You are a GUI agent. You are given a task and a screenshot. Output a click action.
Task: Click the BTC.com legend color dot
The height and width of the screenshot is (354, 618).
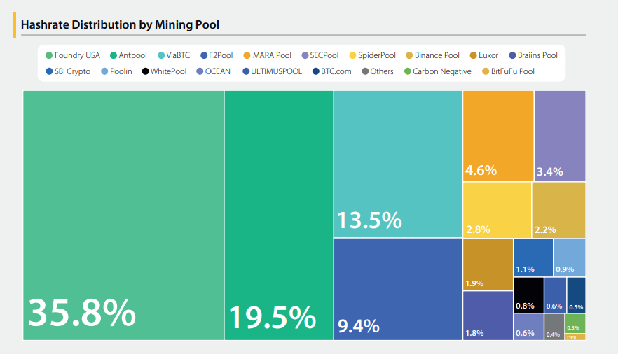(316, 71)
